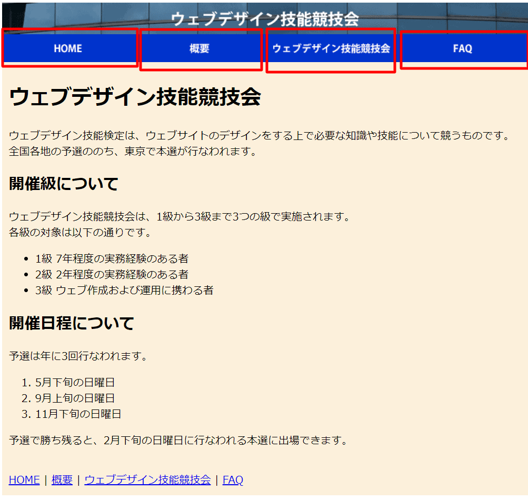Open the underlined 概要 link in the footer
The image size is (528, 500).
pyautogui.click(x=62, y=479)
